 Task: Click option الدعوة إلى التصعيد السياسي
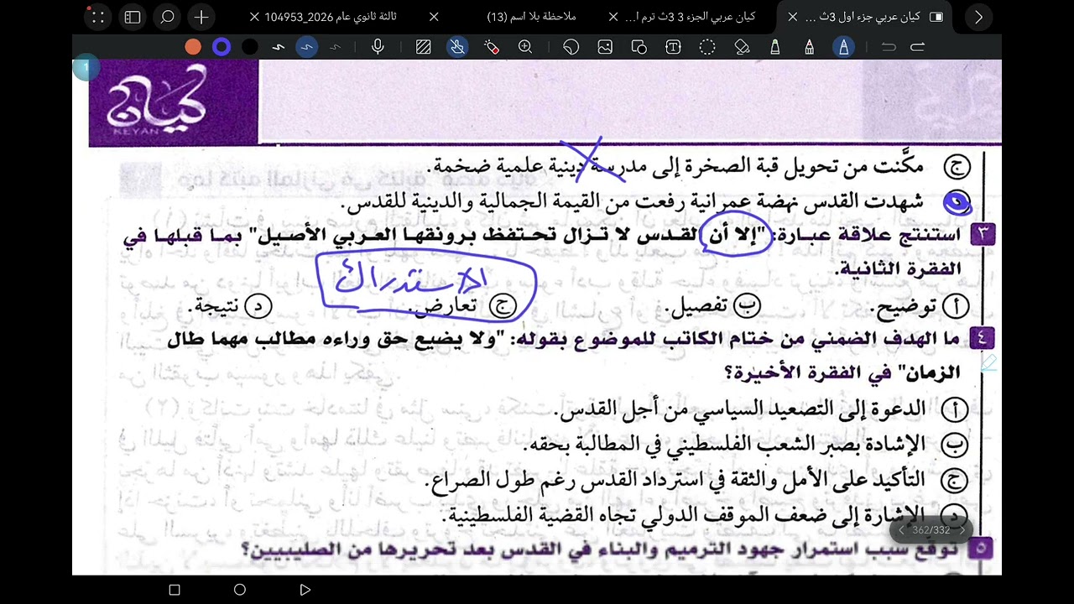pyautogui.click(x=761, y=409)
